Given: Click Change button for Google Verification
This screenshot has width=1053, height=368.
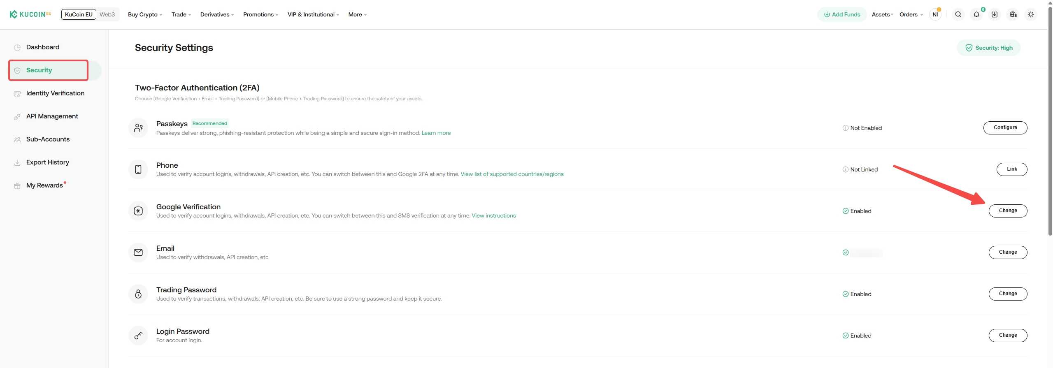Looking at the screenshot, I should coord(1008,211).
